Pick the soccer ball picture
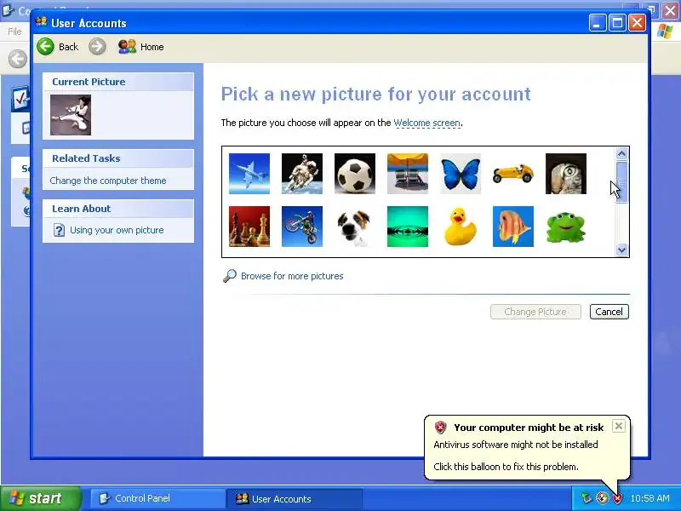 [x=355, y=174]
